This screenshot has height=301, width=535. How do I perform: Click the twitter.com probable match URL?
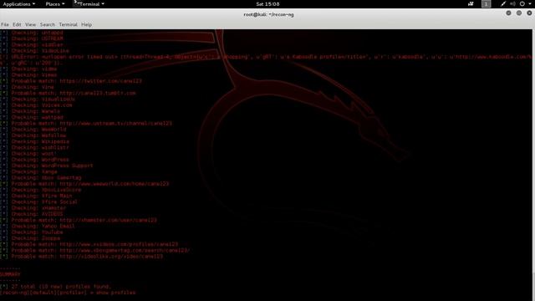(100, 81)
